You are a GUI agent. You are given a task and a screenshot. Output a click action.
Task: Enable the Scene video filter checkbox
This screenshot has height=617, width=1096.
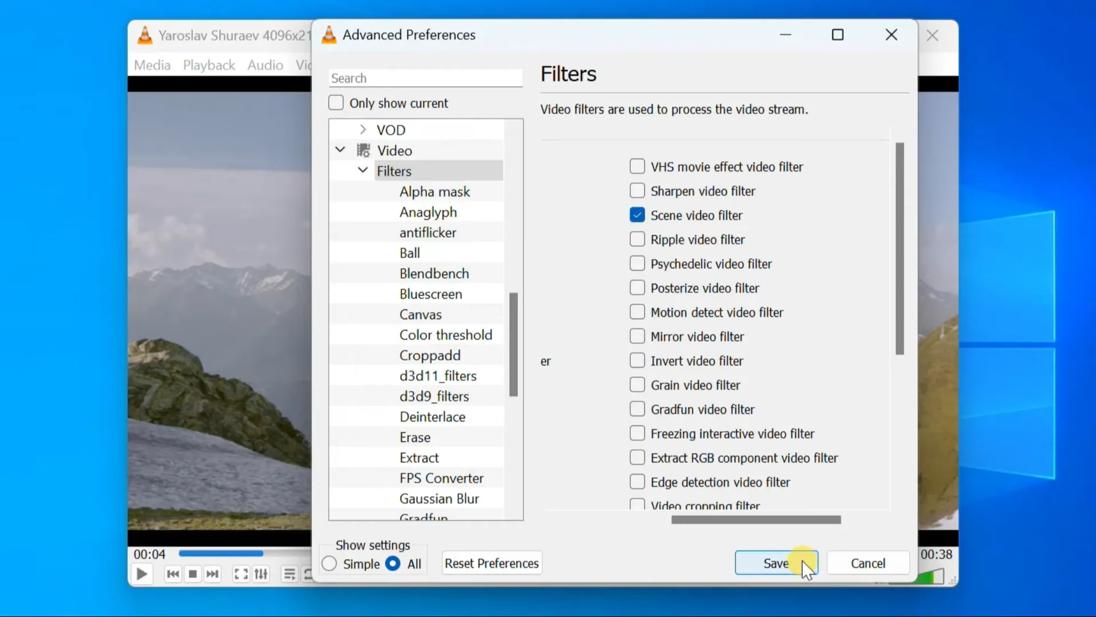pos(637,215)
